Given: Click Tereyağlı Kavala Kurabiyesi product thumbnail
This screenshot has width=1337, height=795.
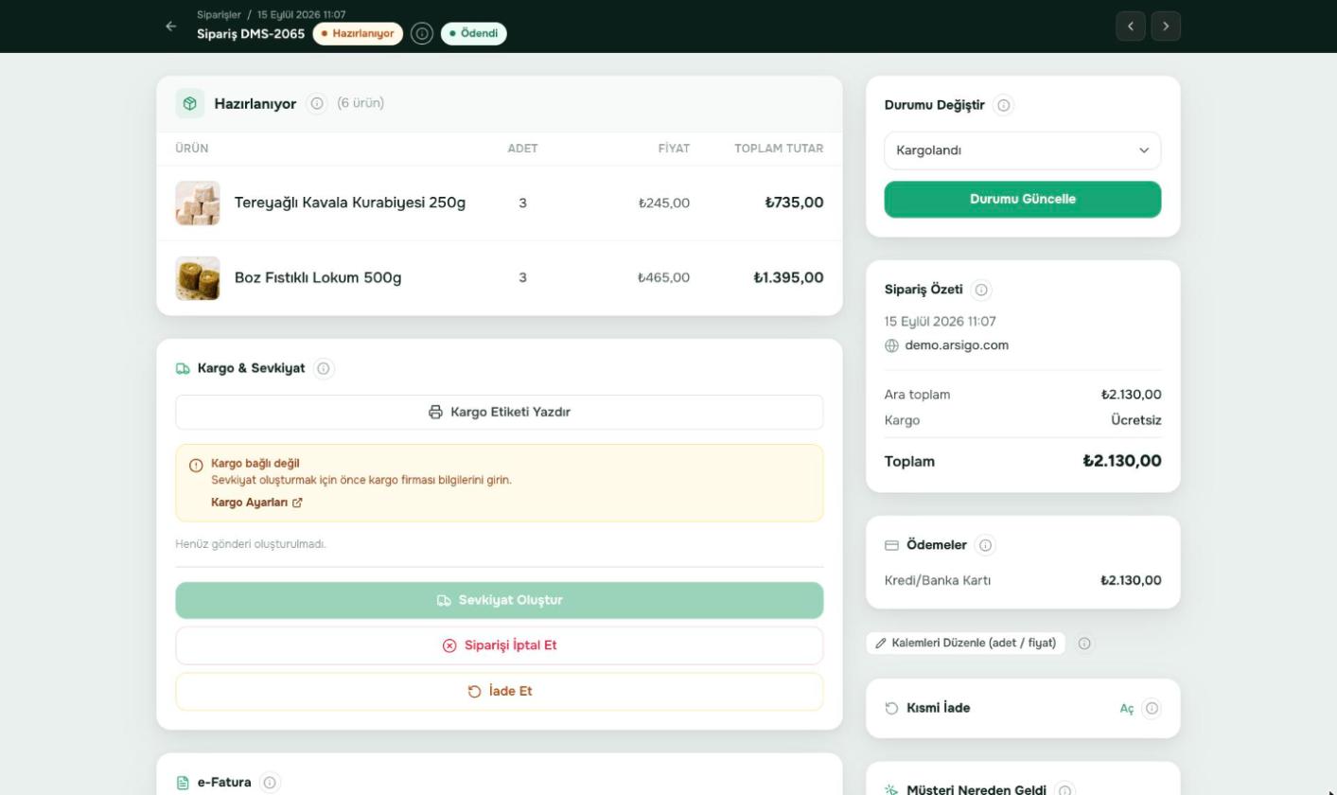Looking at the screenshot, I should coord(198,203).
